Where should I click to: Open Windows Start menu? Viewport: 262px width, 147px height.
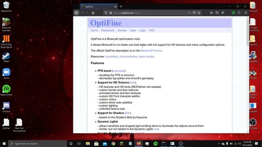(4, 143)
